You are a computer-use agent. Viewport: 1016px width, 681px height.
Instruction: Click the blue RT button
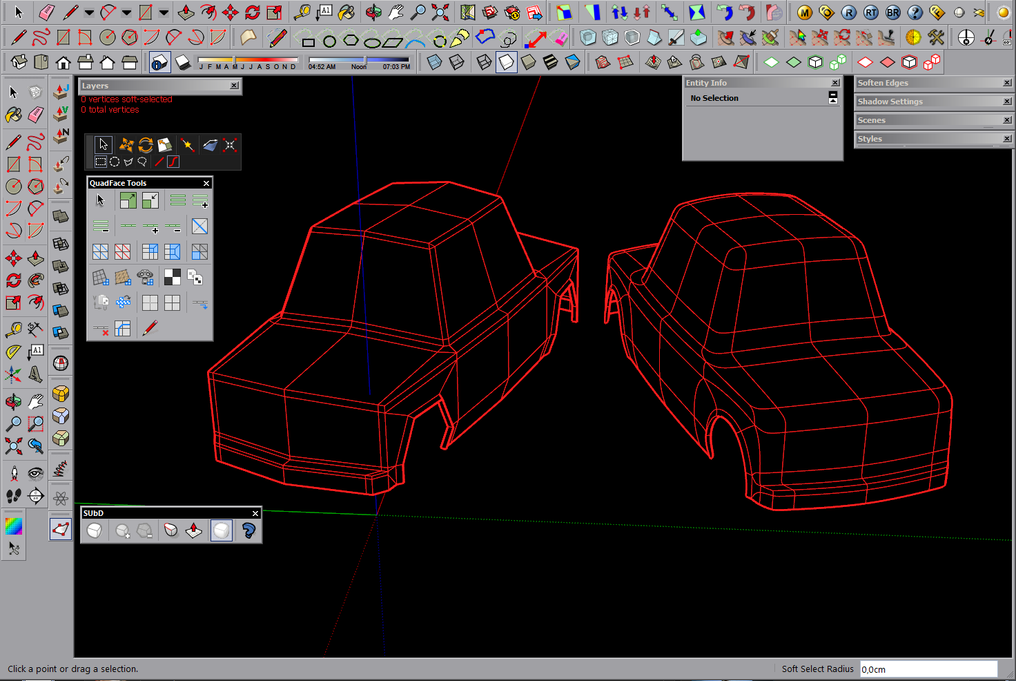click(871, 12)
